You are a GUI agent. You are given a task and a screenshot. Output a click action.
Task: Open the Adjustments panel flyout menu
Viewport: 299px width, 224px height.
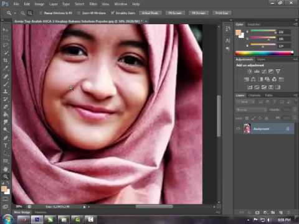[x=295, y=60]
